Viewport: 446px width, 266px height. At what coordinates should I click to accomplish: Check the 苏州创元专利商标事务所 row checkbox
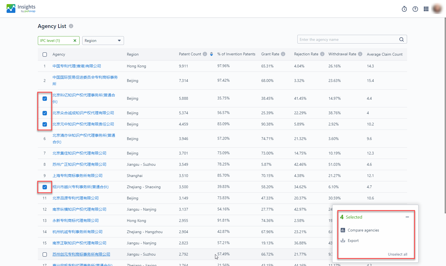point(45,254)
